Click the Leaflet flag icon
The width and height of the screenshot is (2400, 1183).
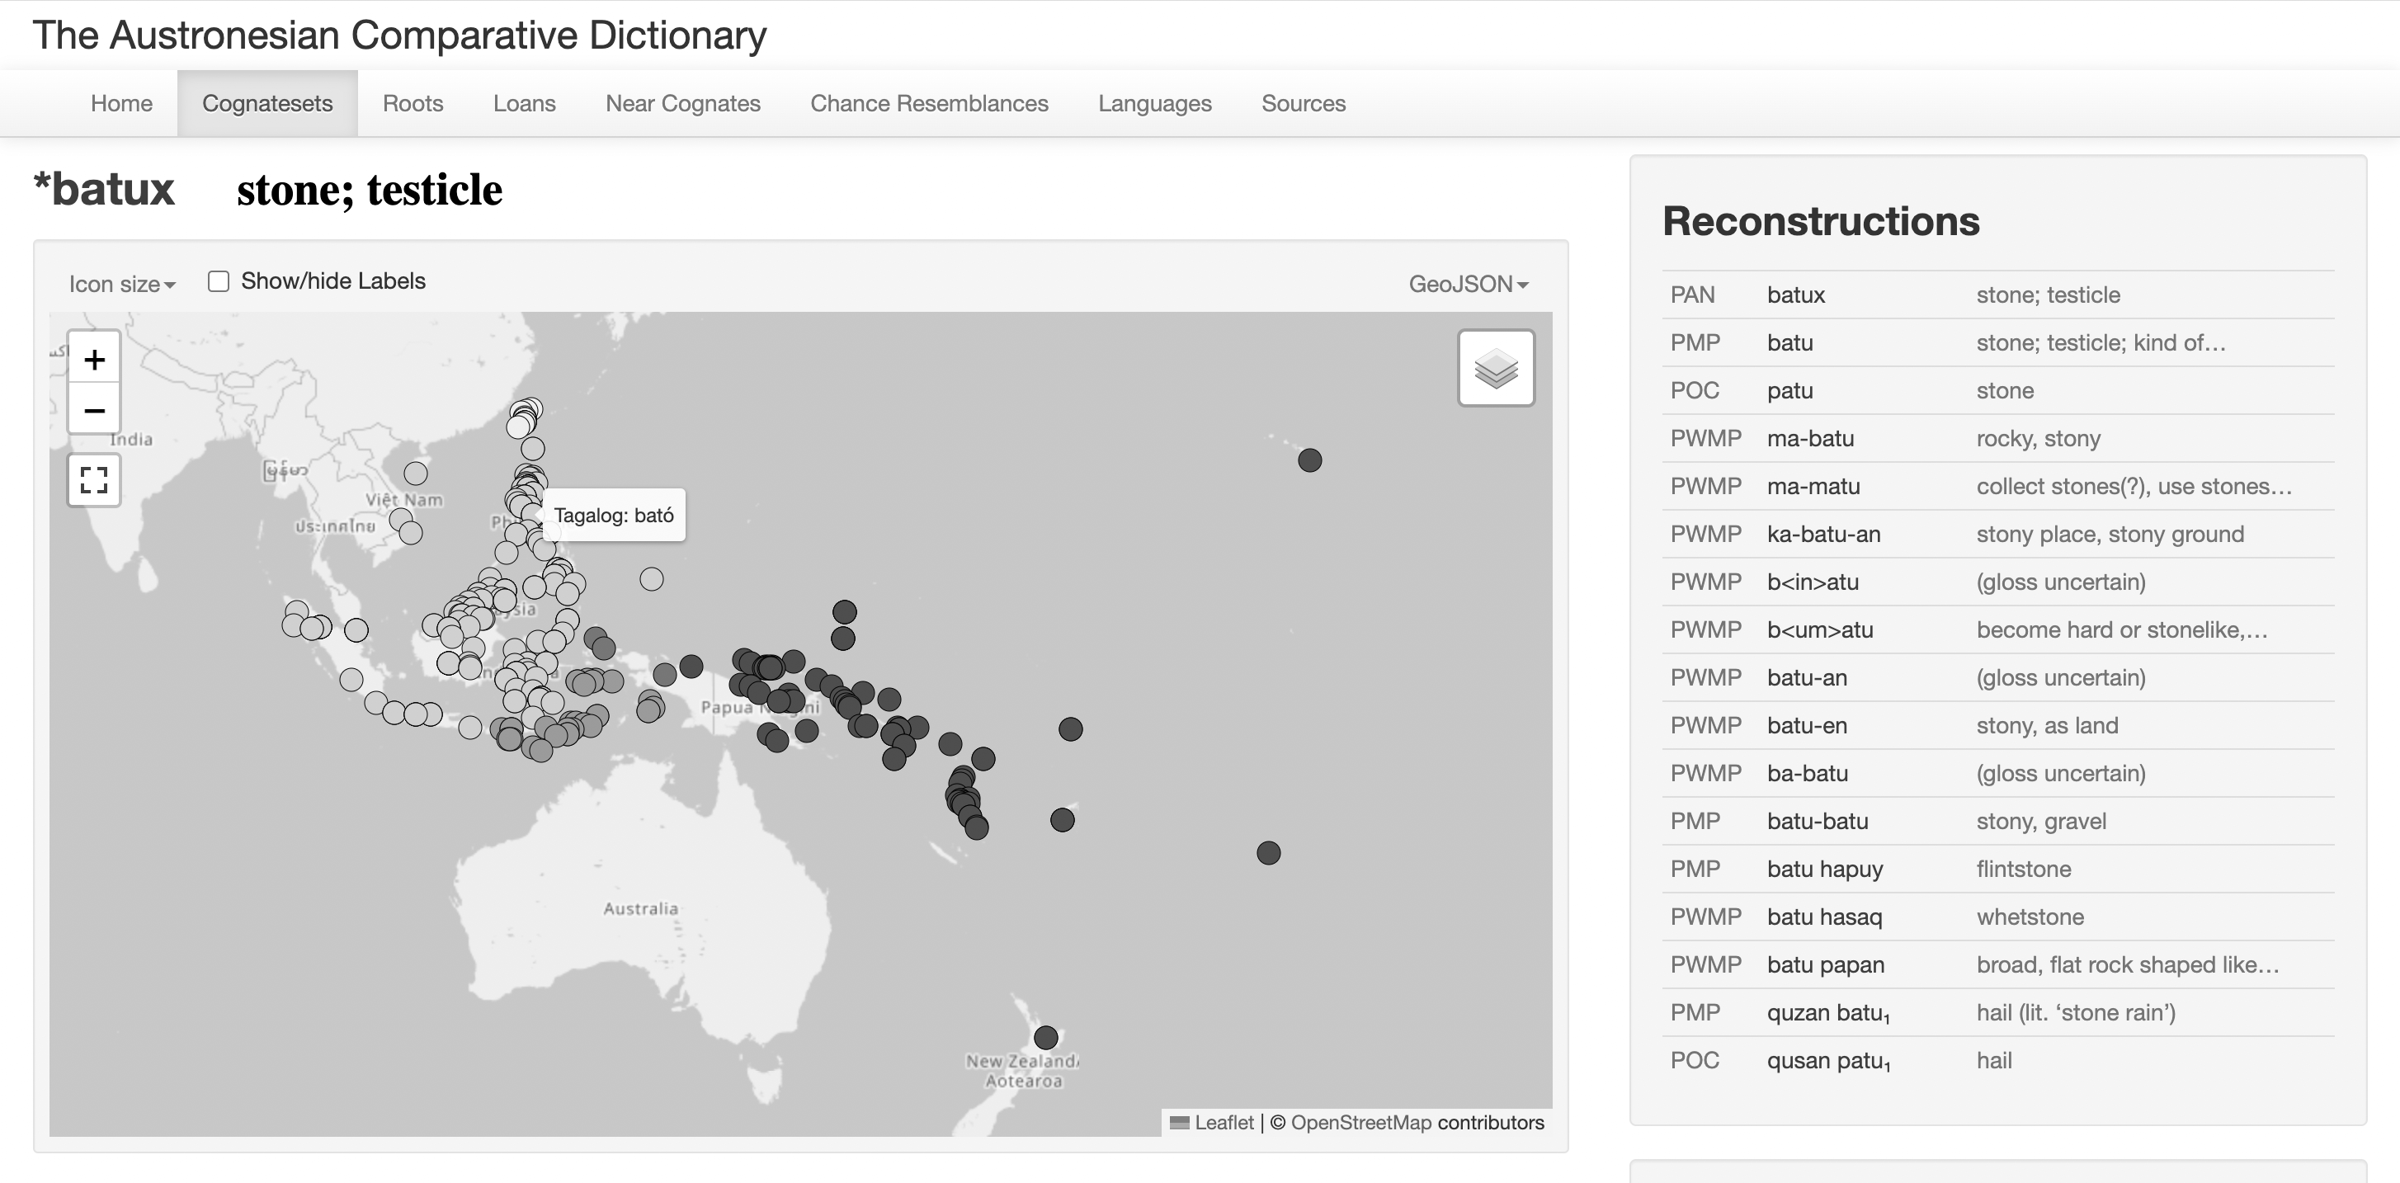[x=1179, y=1123]
